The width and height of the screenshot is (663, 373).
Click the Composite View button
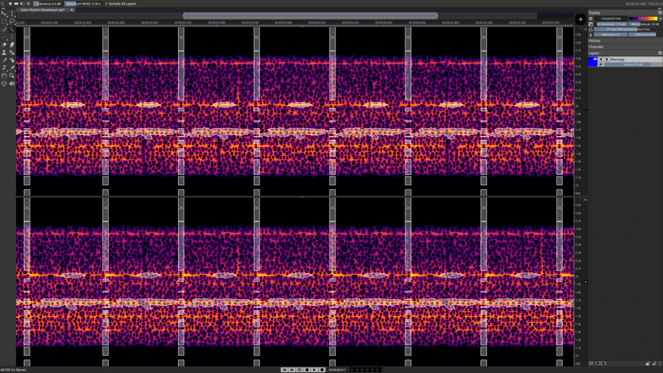(x=611, y=19)
